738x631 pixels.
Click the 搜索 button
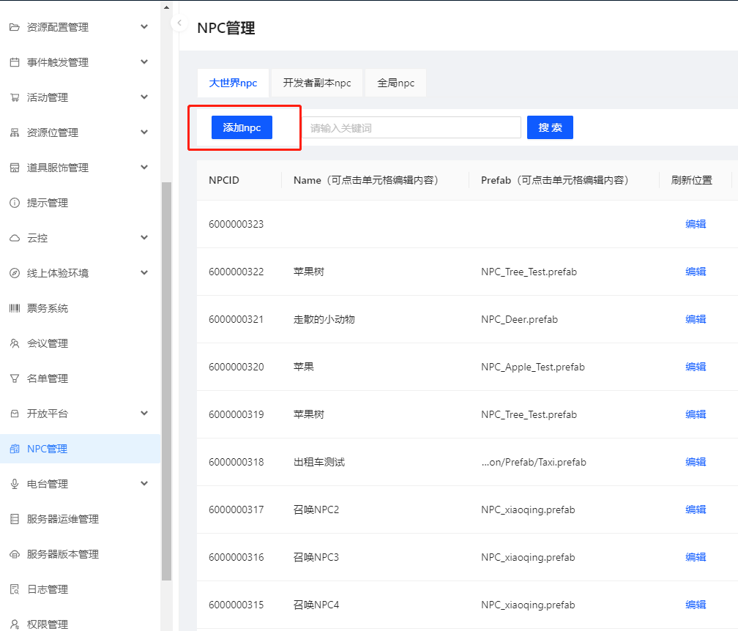[550, 127]
